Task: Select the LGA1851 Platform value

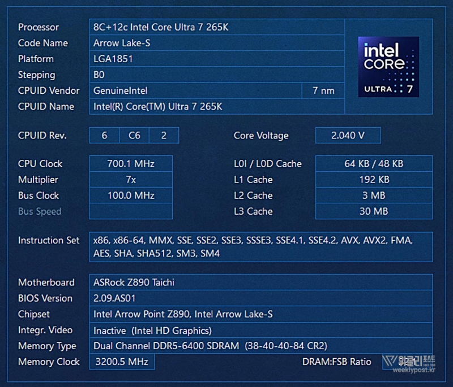Action: 216,59
